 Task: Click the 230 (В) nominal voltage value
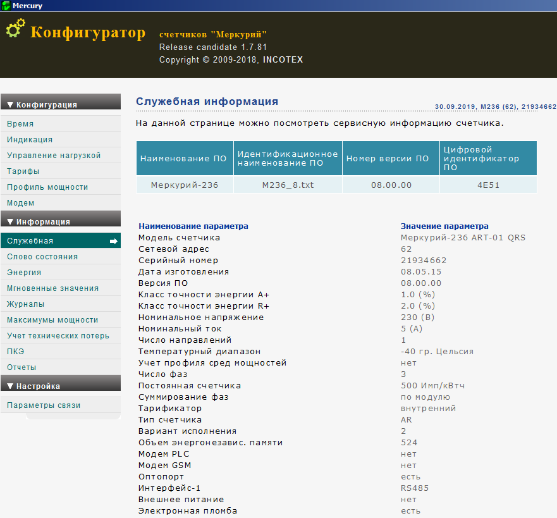pyautogui.click(x=418, y=318)
